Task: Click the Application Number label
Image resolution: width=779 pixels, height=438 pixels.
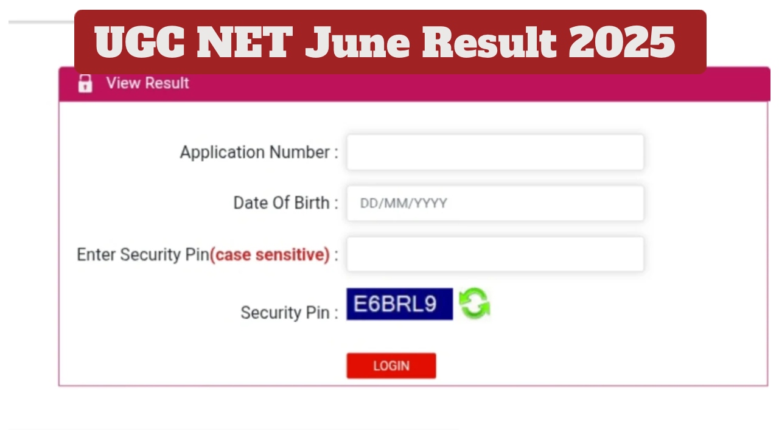Action: 259,152
